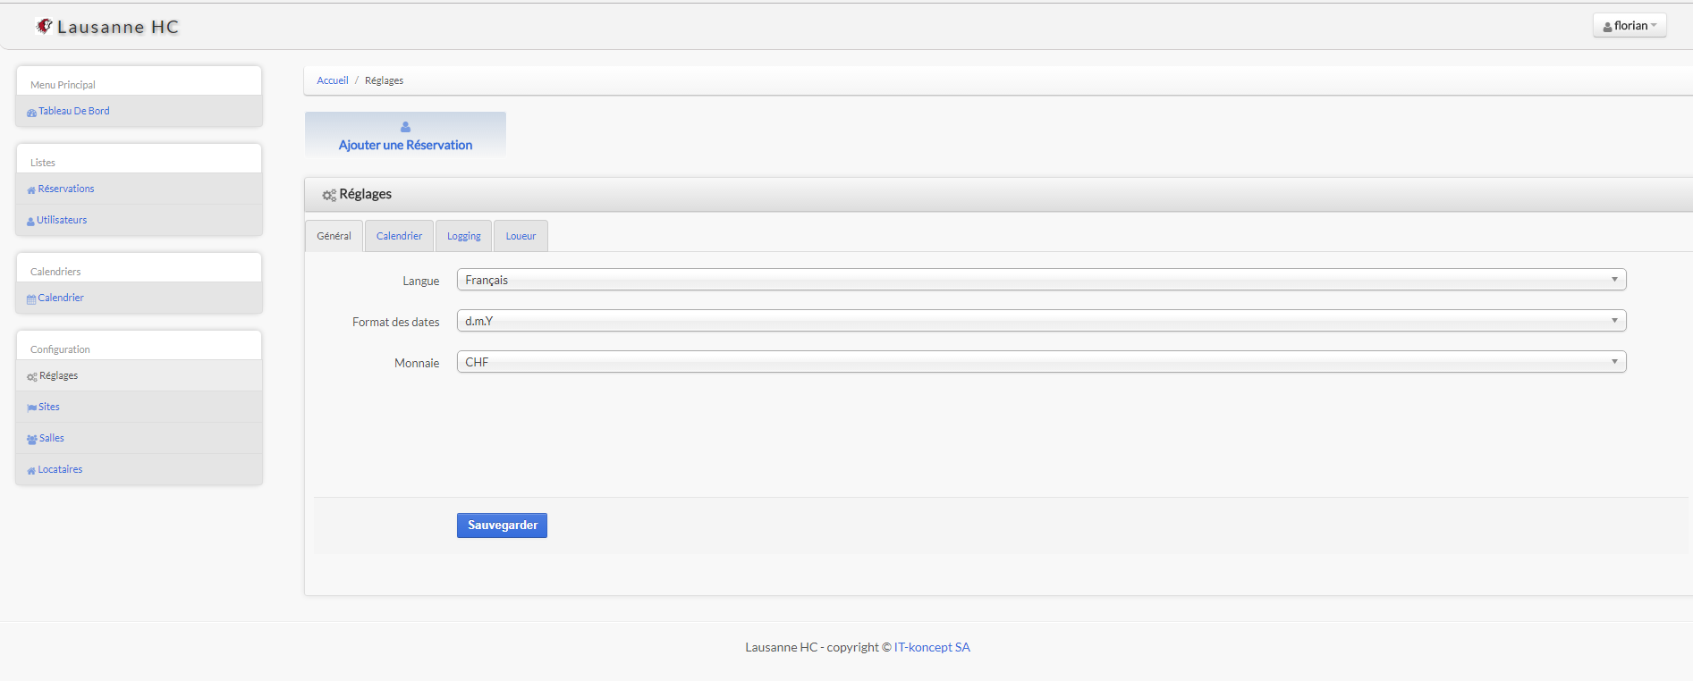Viewport: 1693px width, 681px height.
Task: Click the Utilisateurs user icon
Action: [30, 222]
